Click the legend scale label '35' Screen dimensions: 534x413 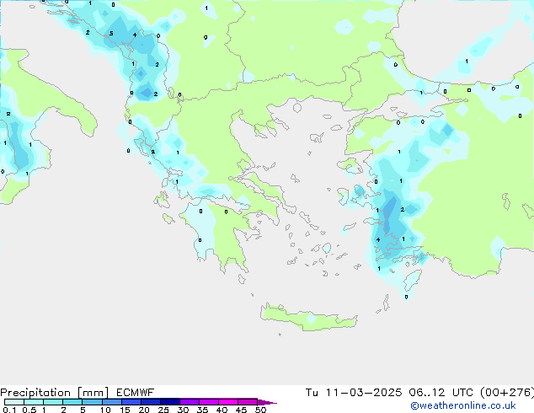tap(202, 410)
